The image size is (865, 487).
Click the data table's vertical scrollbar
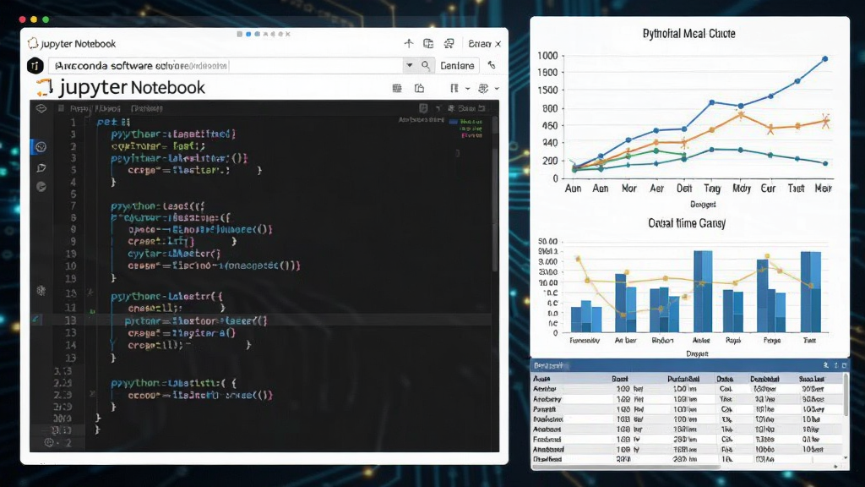pyautogui.click(x=846, y=395)
